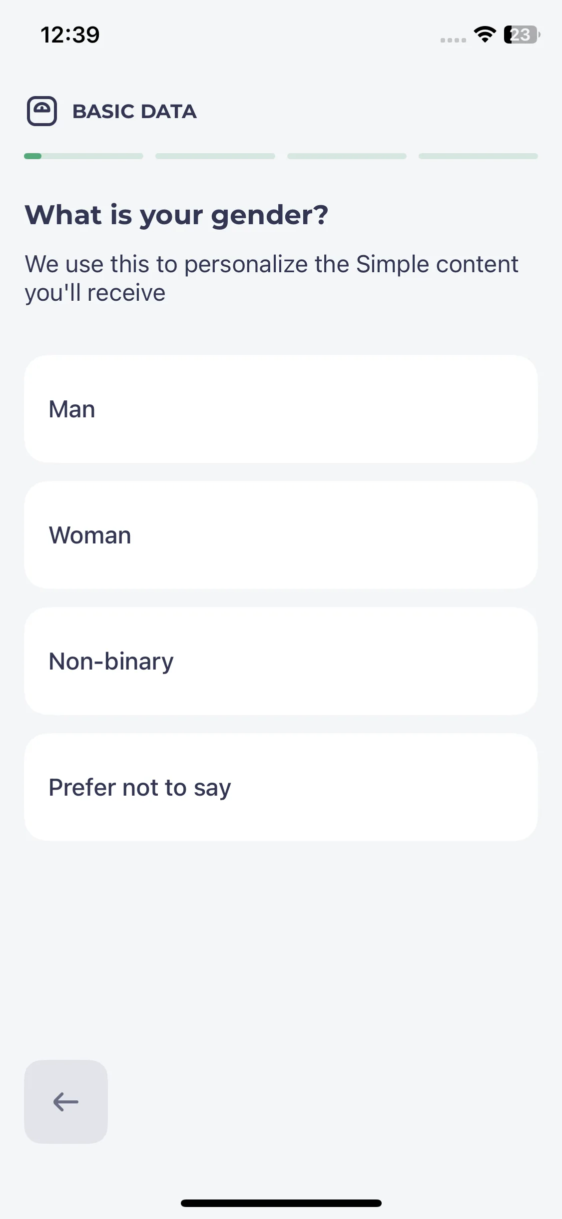Select the Man gender option

(x=281, y=409)
